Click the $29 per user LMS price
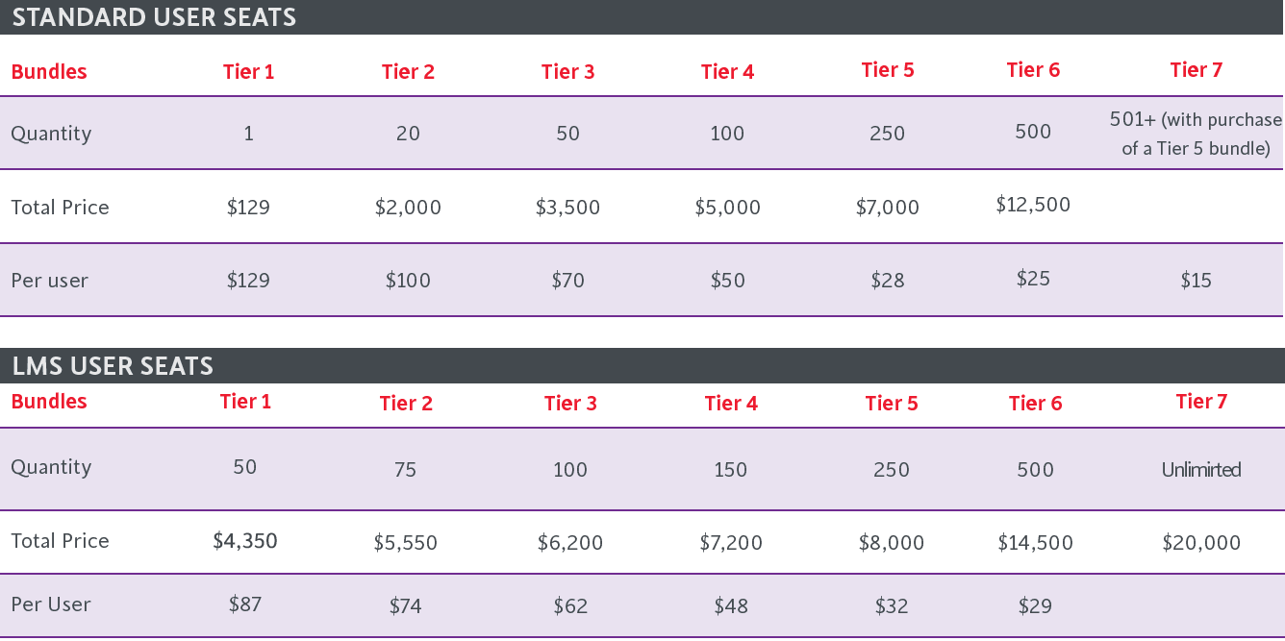Image resolution: width=1285 pixels, height=641 pixels. tap(1035, 606)
